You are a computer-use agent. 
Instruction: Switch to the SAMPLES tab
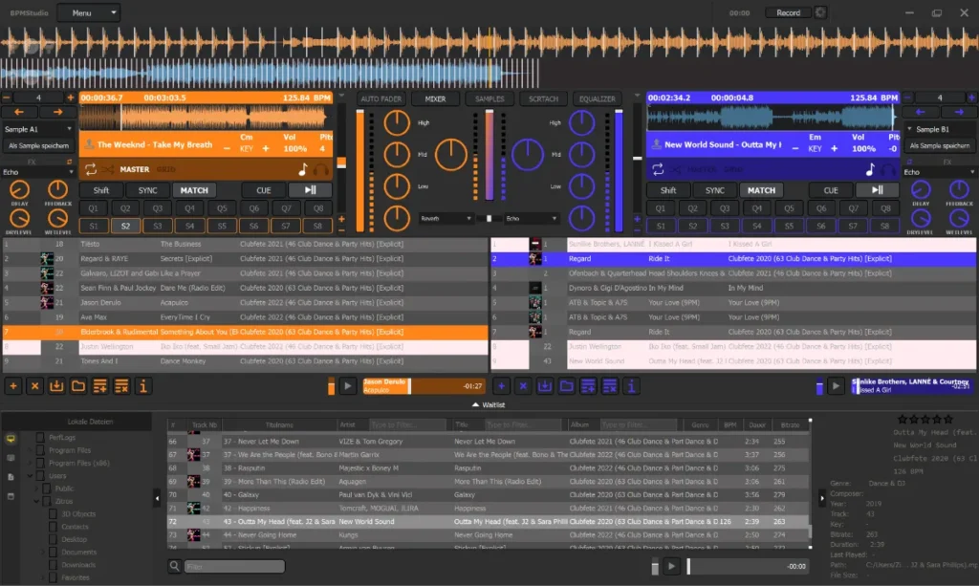pos(489,98)
